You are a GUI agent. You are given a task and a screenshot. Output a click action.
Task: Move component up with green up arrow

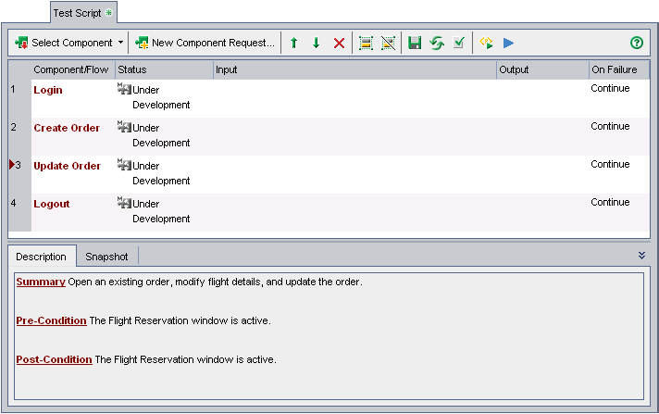tap(293, 44)
